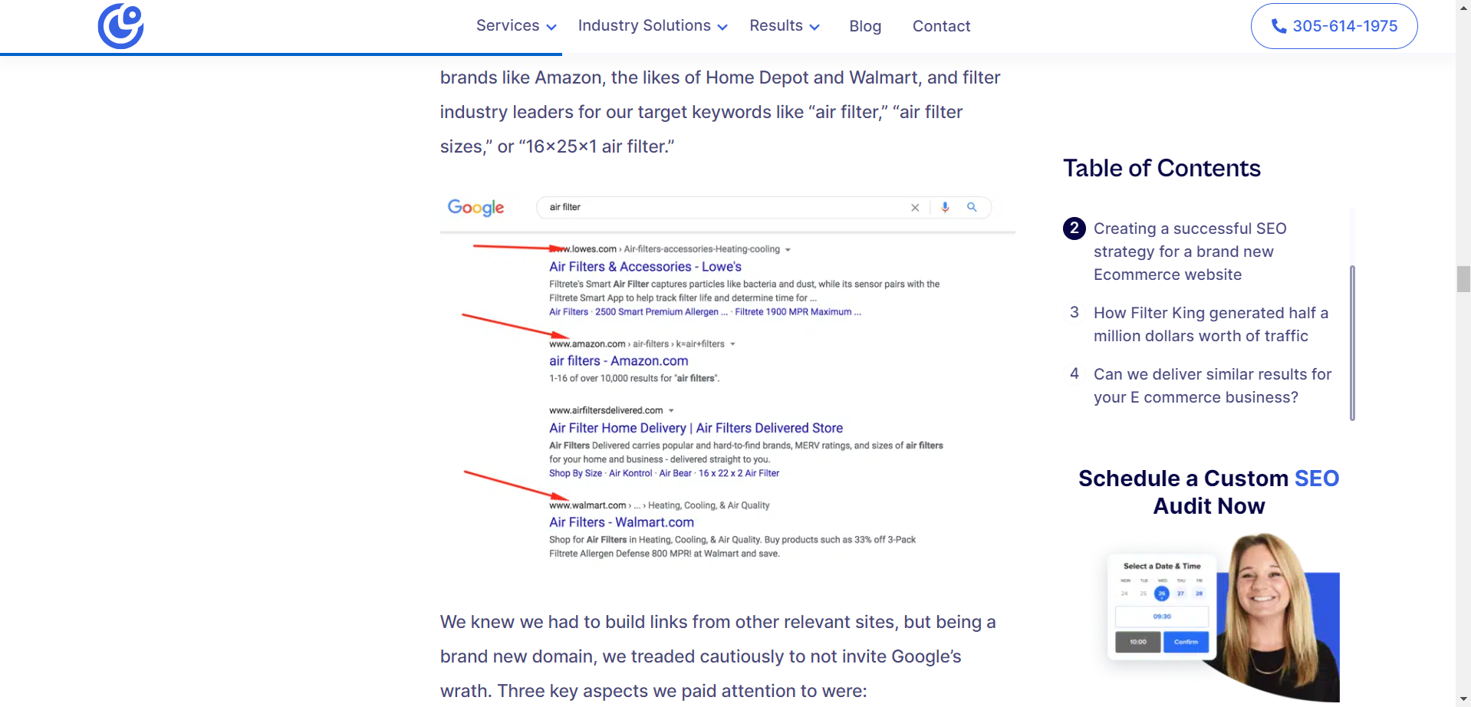This screenshot has width=1471, height=707.
Task: Click the Google search results screenshot image
Action: (728, 379)
